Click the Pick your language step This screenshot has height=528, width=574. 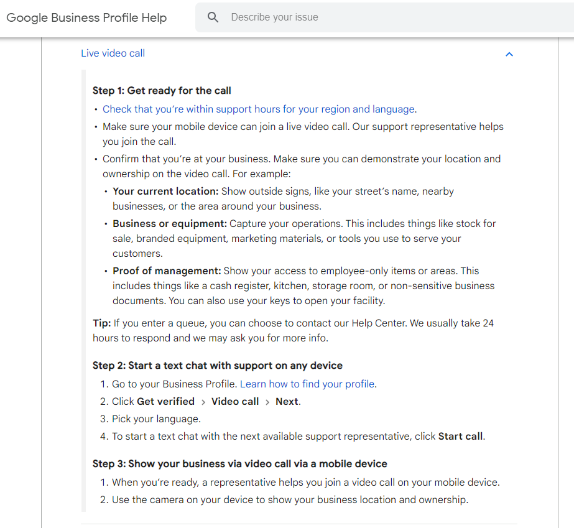pyautogui.click(x=156, y=419)
